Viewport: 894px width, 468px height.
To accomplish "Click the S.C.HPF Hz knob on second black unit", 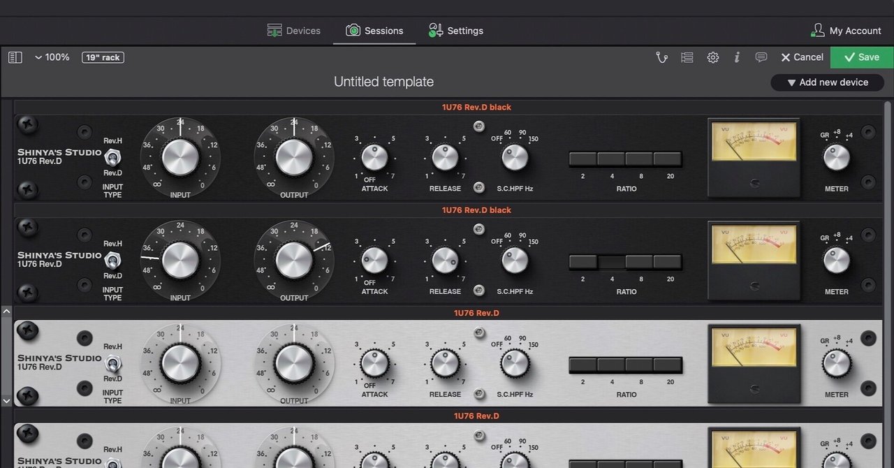I will pyautogui.click(x=515, y=260).
